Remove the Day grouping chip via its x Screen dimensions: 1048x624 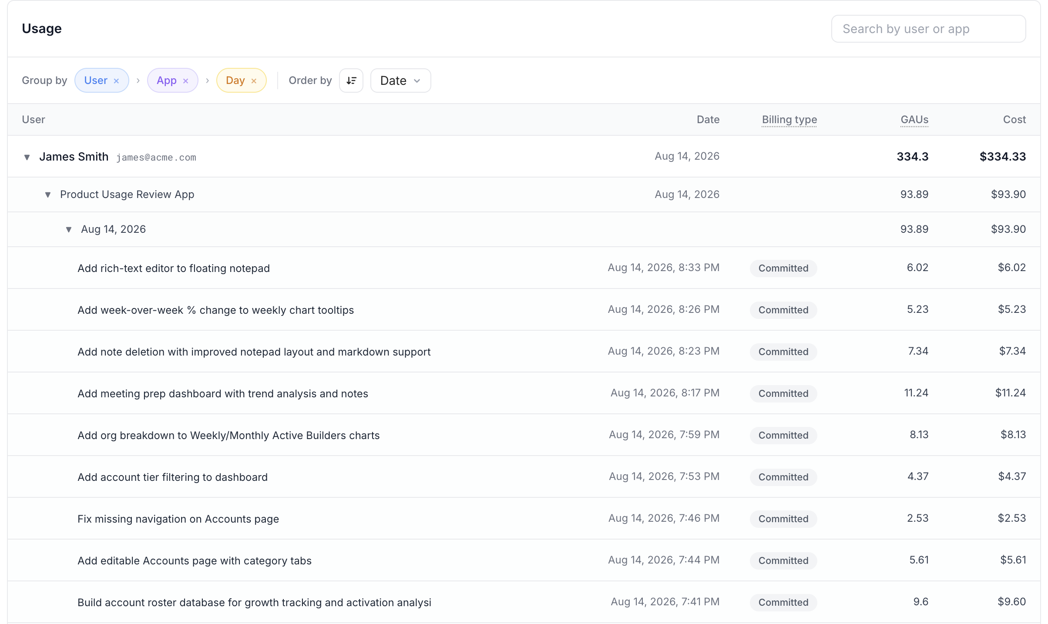point(254,81)
